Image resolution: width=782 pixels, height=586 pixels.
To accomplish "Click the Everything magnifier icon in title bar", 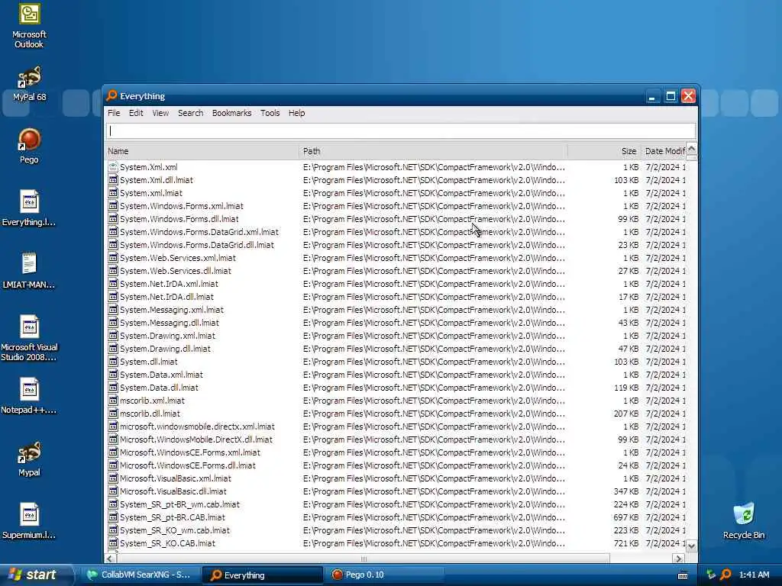I will (112, 95).
